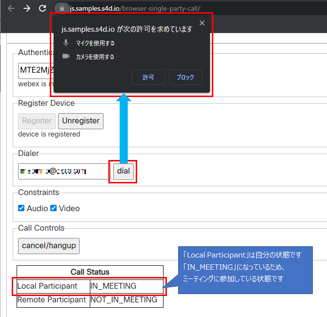The height and width of the screenshot is (317, 327).
Task: Click the Unregister button
Action: pyautogui.click(x=81, y=121)
